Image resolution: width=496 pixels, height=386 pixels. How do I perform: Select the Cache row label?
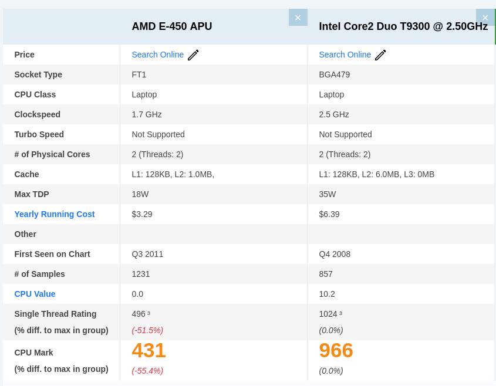pyautogui.click(x=26, y=174)
